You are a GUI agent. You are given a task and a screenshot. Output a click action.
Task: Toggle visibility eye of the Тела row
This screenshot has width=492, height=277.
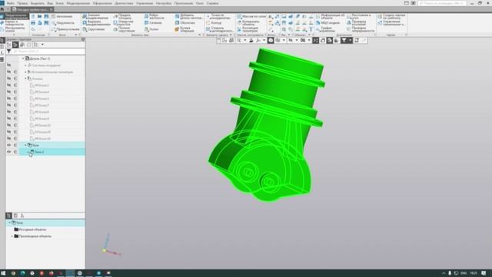click(x=8, y=145)
